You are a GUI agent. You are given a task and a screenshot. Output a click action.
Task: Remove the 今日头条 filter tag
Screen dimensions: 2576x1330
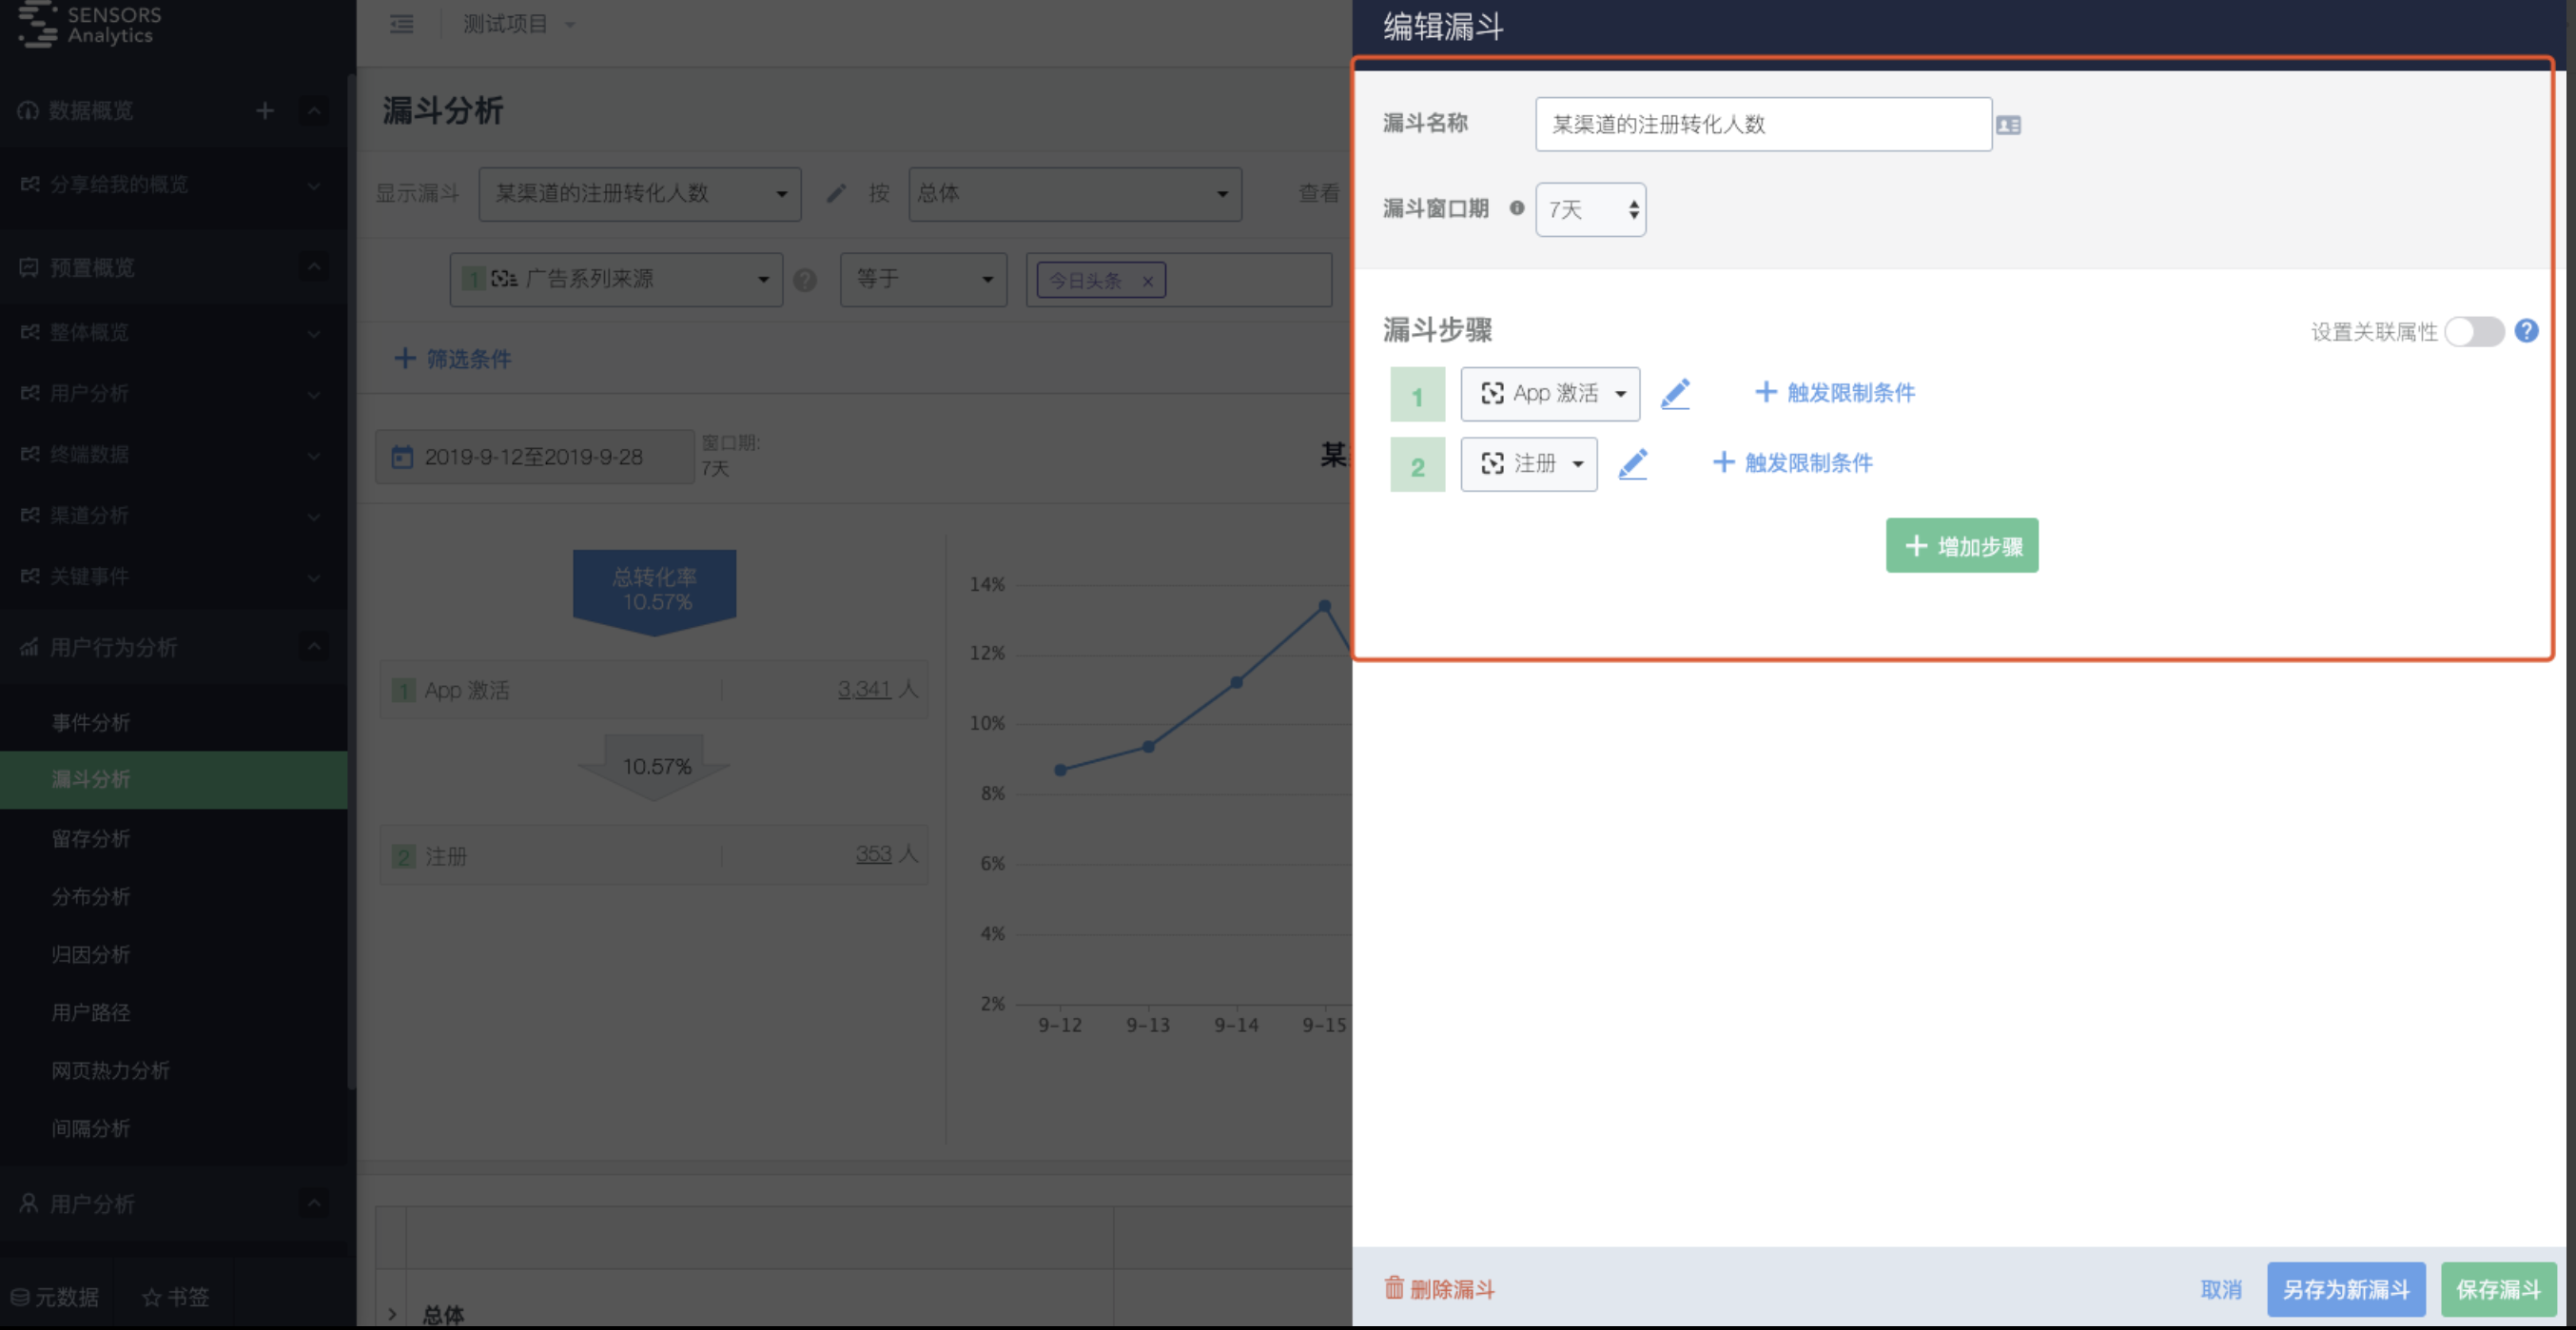click(x=1147, y=281)
